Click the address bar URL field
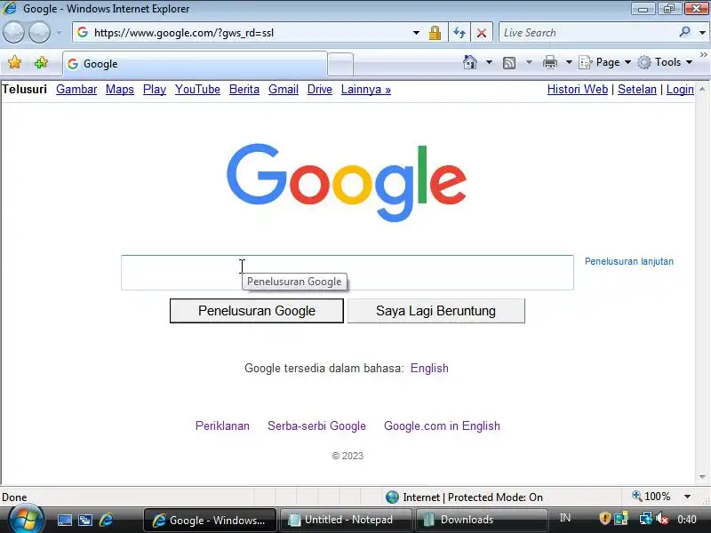 250,33
